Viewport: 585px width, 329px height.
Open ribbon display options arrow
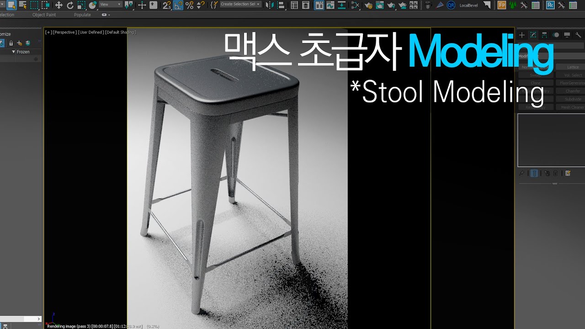pos(106,15)
